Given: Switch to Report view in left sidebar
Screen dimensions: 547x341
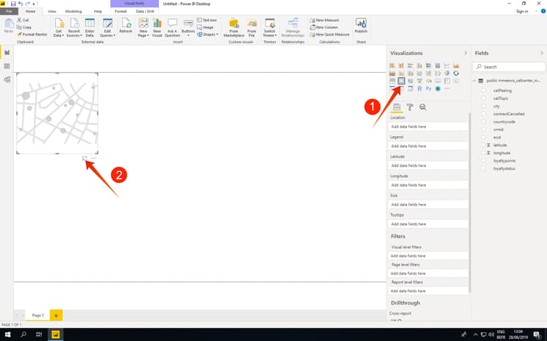Looking at the screenshot, I should click(7, 52).
